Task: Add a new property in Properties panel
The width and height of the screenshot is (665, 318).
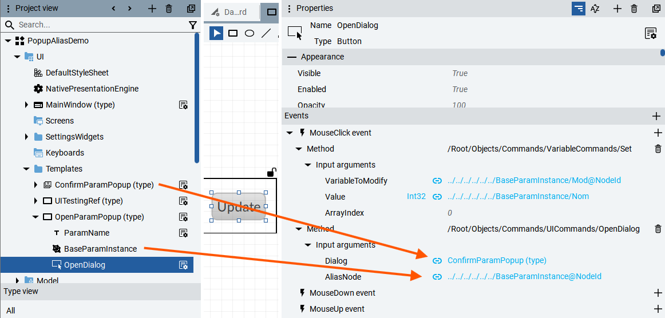Action: click(617, 9)
